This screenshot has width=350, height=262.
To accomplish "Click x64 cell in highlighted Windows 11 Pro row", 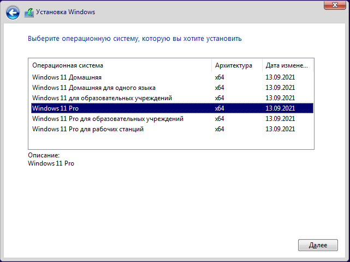I will tap(220, 108).
